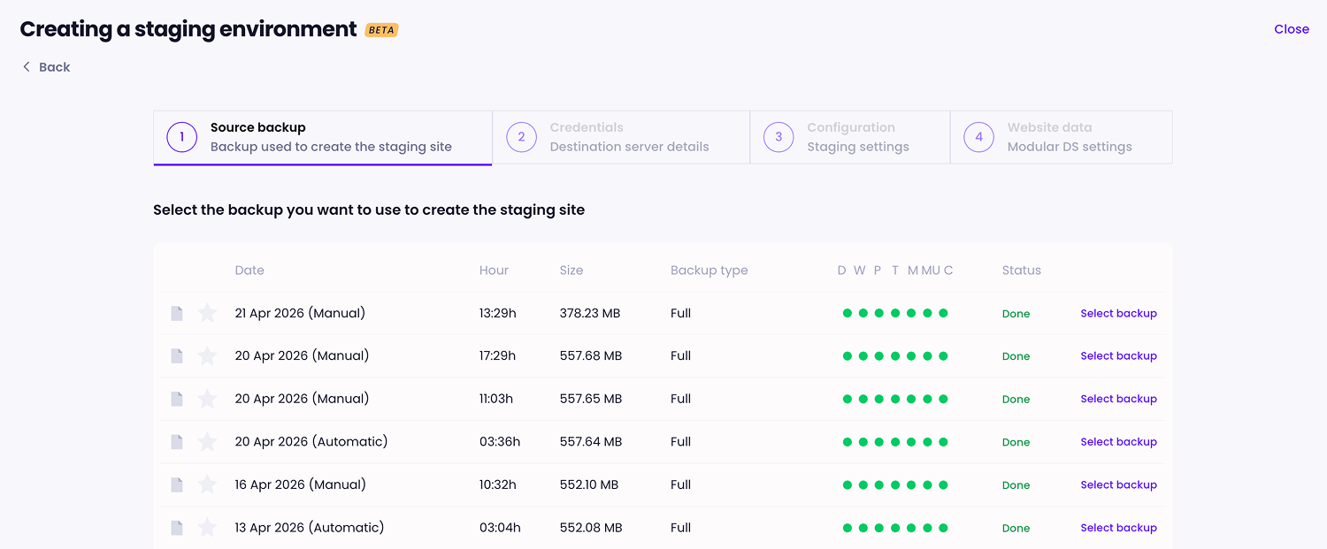The image size is (1327, 549).
Task: Click the Date column header
Action: coord(249,271)
